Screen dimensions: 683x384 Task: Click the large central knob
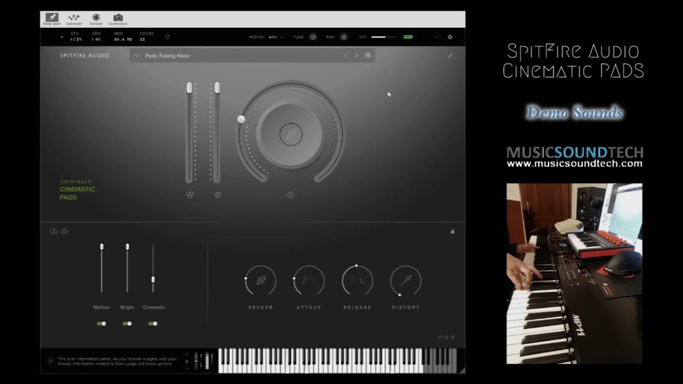290,134
